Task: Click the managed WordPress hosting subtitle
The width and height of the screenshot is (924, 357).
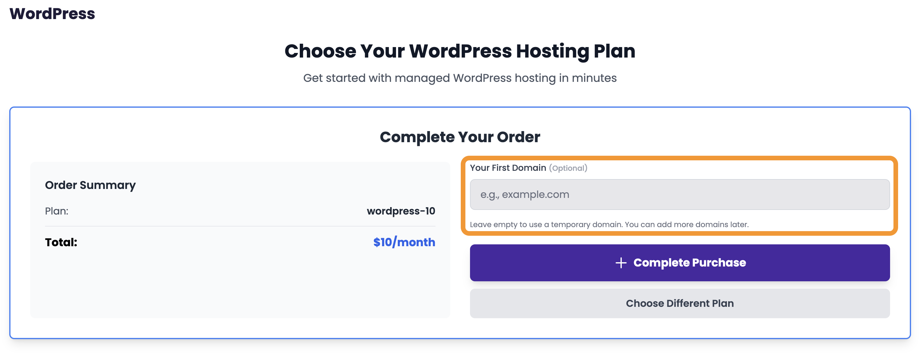Action: point(460,78)
